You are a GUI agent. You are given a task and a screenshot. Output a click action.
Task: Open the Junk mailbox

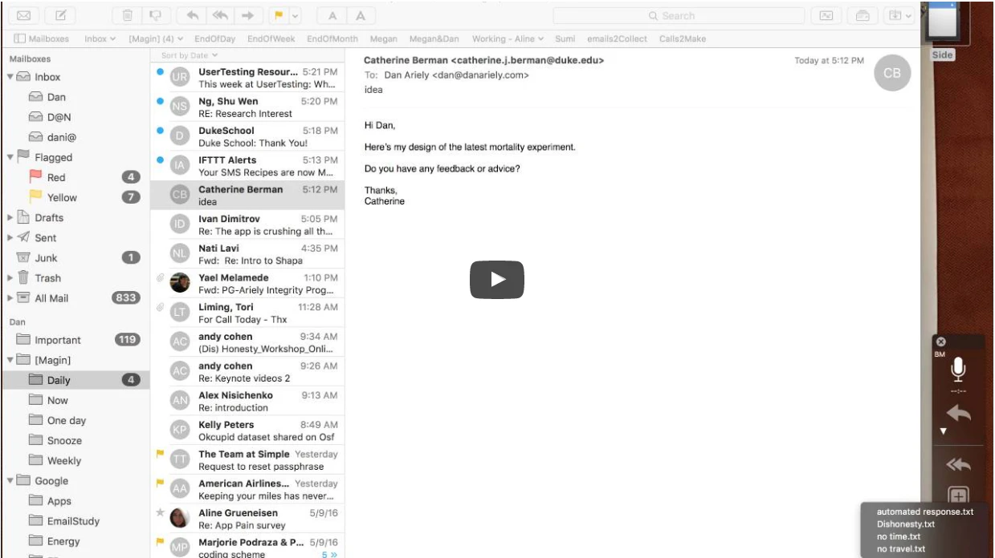(x=75, y=257)
